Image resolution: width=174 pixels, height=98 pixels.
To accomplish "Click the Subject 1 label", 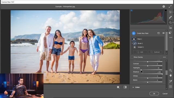I will point(141,47).
